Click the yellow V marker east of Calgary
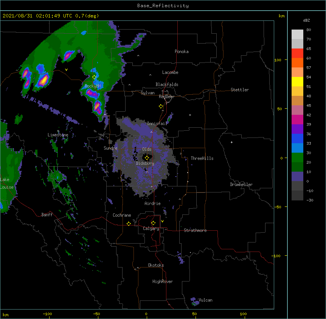Image resolution: width=326 pixels, height=319 pixels. [x=162, y=221]
